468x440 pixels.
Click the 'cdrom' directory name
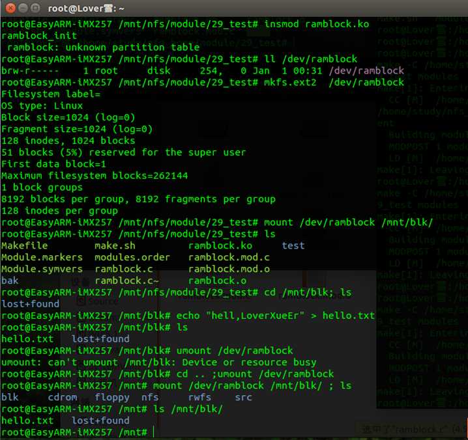click(63, 398)
